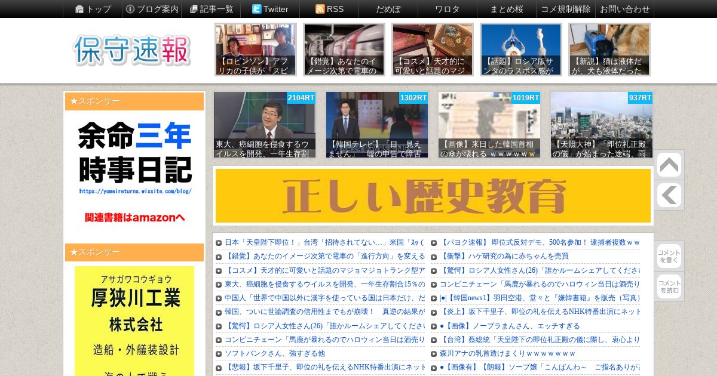Open コメ規制解除 menu item
Viewport: 717px width, 376px height.
pos(566,9)
